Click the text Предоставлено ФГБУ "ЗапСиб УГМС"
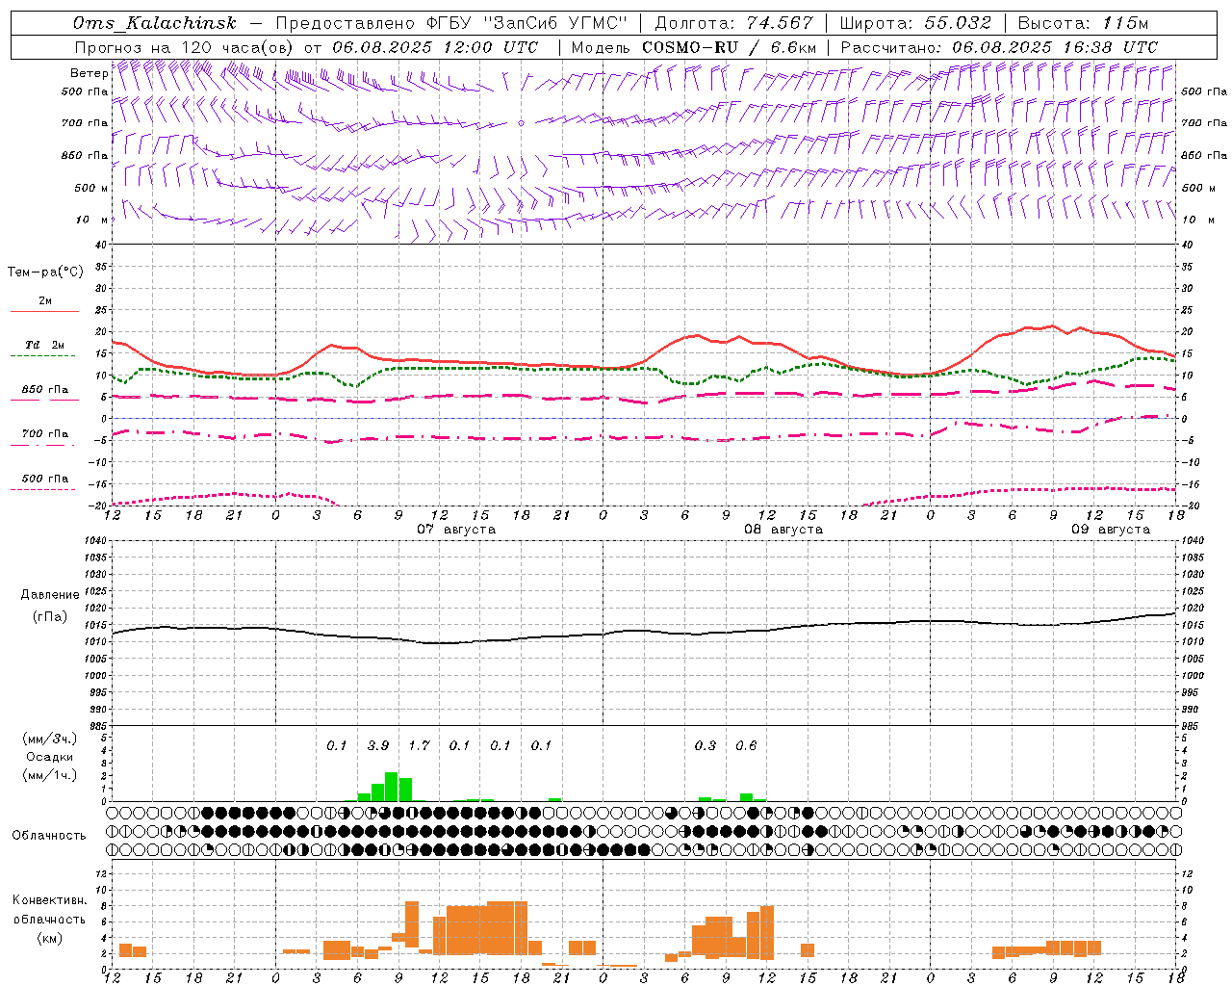 tap(451, 23)
